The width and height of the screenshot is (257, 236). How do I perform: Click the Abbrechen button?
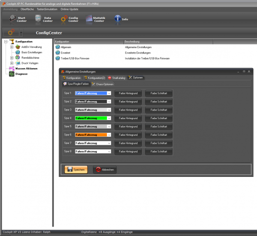[x=105, y=170]
